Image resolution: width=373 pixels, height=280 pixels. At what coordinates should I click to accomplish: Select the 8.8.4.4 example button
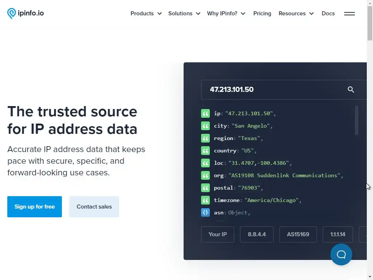[x=257, y=234]
